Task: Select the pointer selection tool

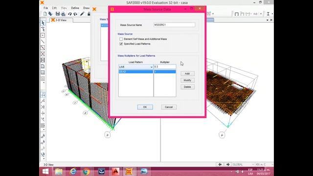Action: [x=43, y=23]
